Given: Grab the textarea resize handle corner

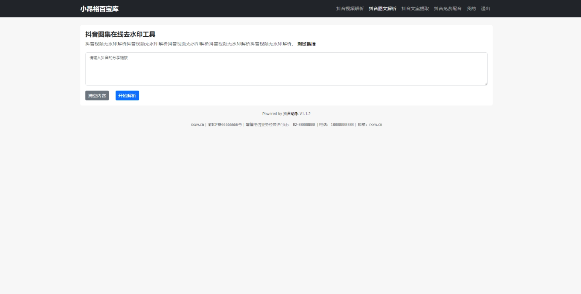Looking at the screenshot, I should tap(486, 84).
